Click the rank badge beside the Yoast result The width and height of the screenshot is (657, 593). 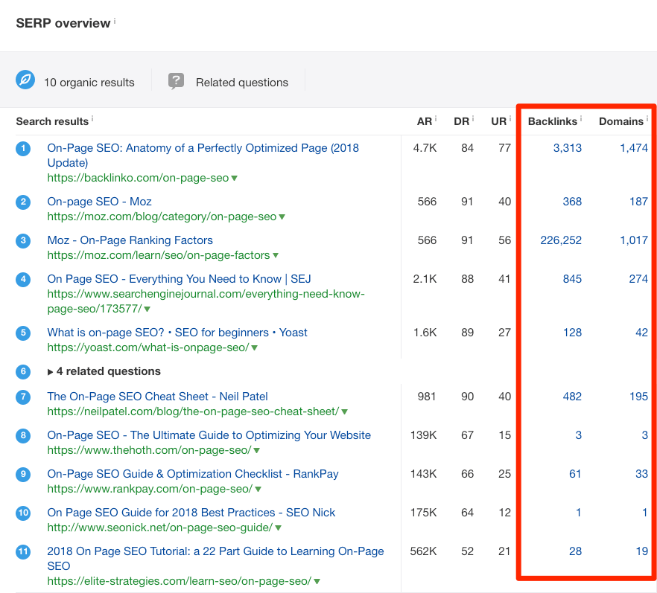click(x=22, y=333)
